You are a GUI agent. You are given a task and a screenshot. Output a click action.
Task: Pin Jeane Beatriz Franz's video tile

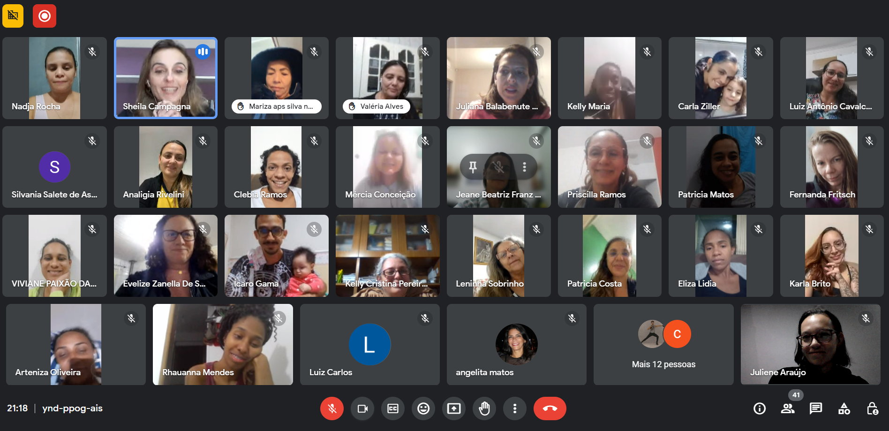473,166
